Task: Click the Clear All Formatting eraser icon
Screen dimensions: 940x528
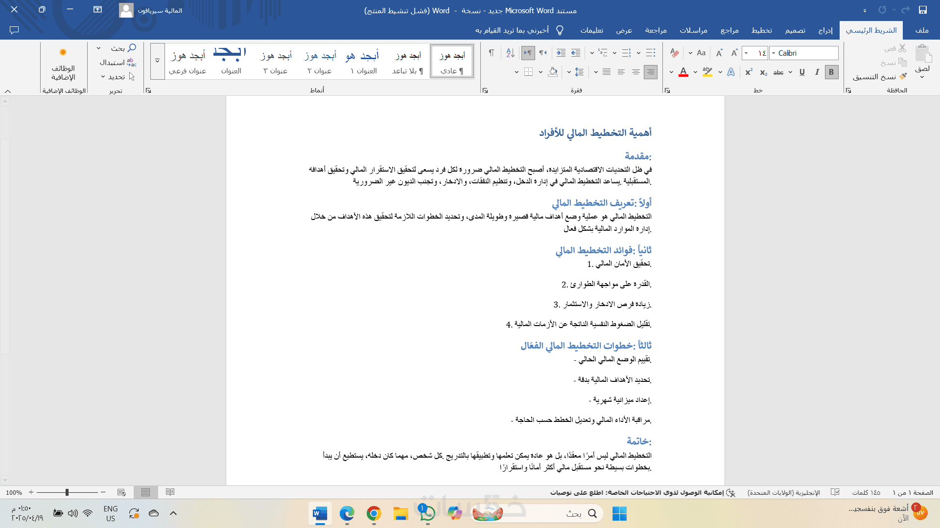Action: [x=675, y=53]
